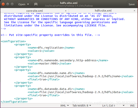Click the dfs.datanode.data.dir name line

(56, 89)
